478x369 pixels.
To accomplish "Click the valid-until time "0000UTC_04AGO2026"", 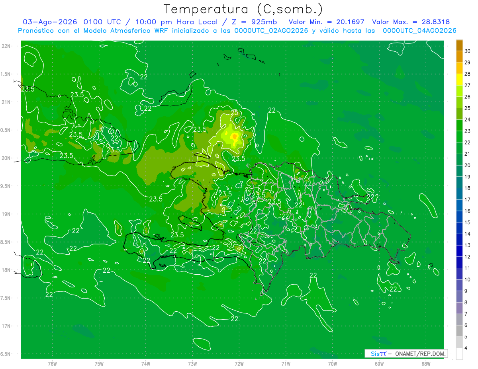I will (x=419, y=31).
